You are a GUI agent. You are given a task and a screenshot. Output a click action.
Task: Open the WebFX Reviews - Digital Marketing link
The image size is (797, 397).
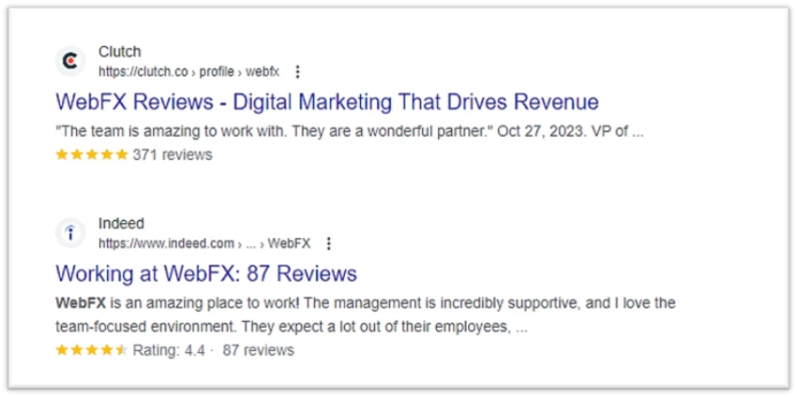[x=327, y=102]
